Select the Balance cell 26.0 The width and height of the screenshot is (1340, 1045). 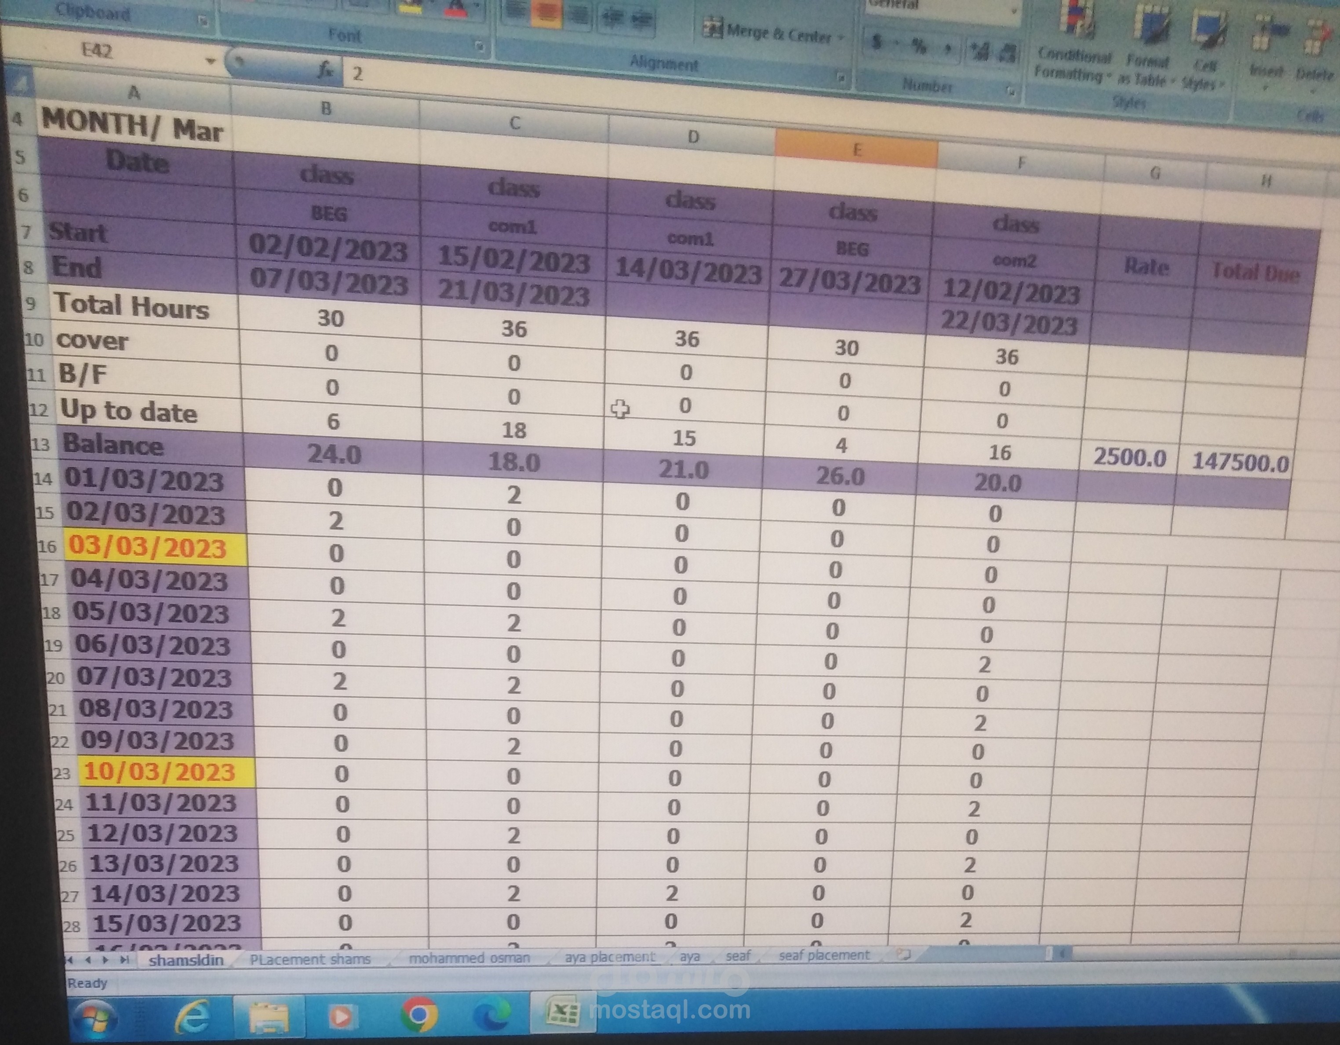click(x=841, y=477)
